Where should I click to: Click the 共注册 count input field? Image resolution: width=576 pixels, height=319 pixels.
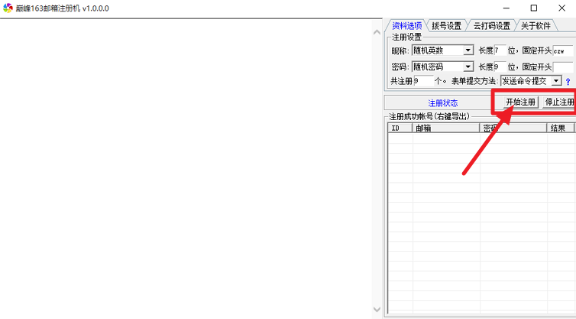(423, 81)
